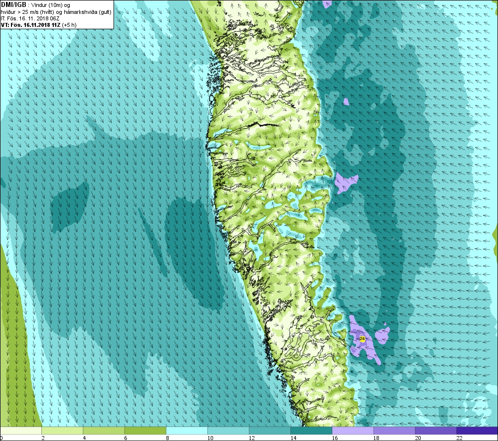Click the green 4–6 scale swatch
Screen dimensions: 498x441
(104, 431)
